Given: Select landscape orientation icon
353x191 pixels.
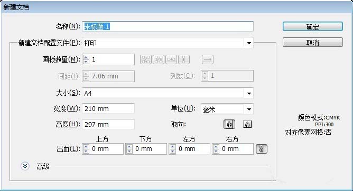Looking at the screenshot, I should pyautogui.click(x=247, y=124).
